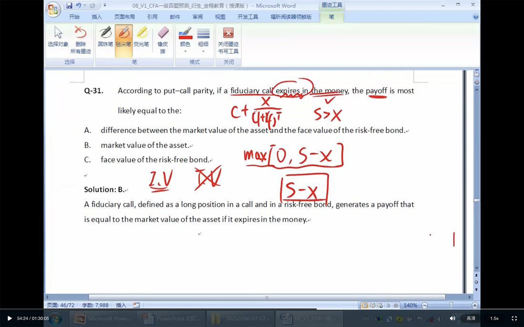Click the Redo icon in quick access toolbar

[92, 5]
